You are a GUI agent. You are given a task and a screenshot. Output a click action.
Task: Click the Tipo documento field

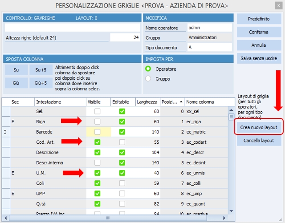coord(210,48)
